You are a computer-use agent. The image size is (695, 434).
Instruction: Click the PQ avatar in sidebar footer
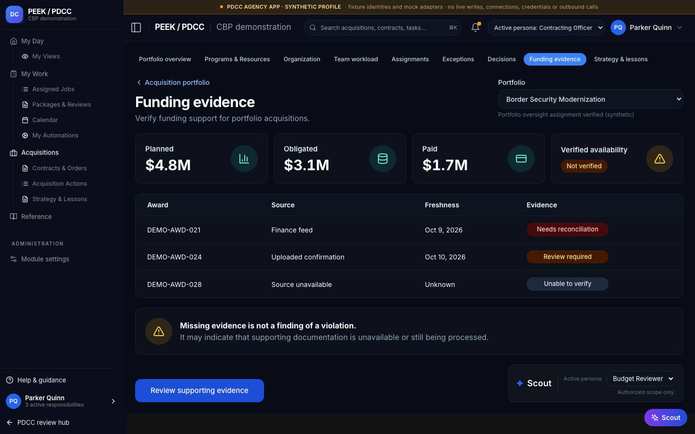coord(14,401)
